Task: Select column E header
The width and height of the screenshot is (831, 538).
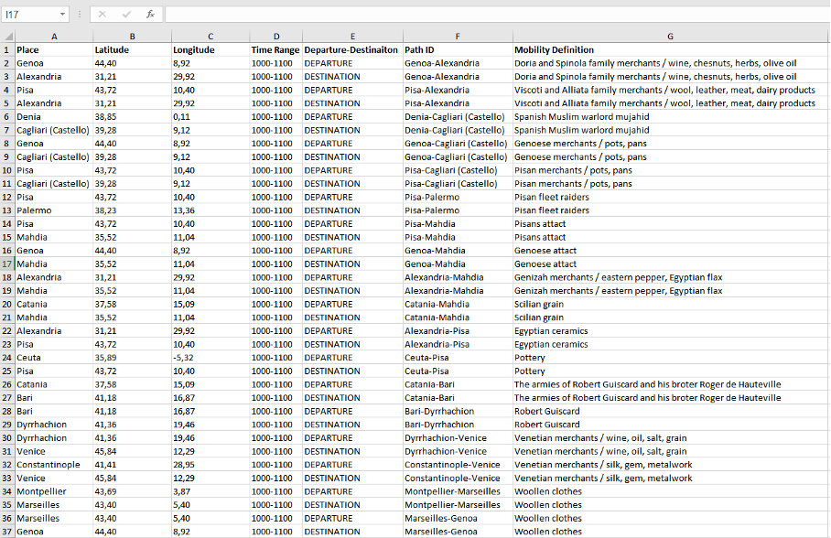Action: (x=352, y=37)
